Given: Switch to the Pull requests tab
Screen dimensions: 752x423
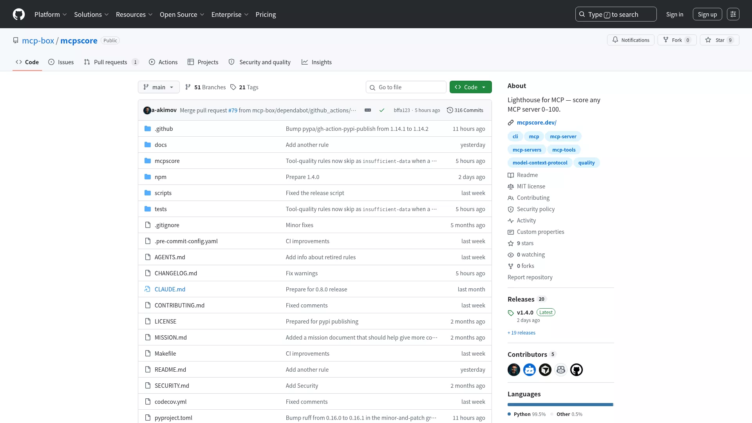Looking at the screenshot, I should tap(111, 62).
